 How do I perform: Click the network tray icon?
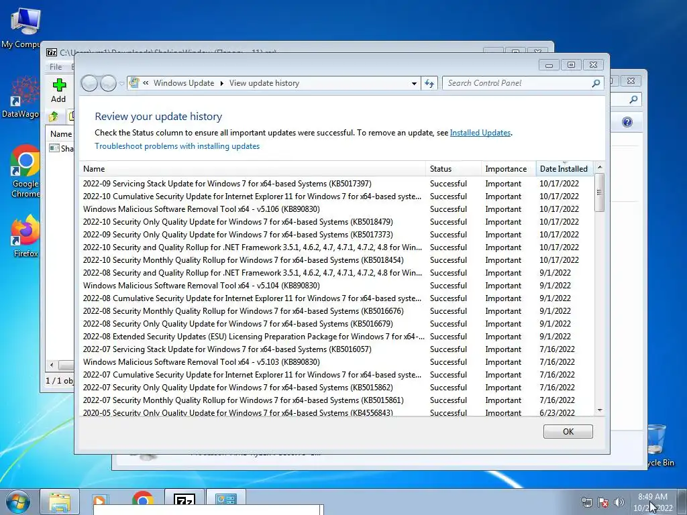click(x=586, y=502)
